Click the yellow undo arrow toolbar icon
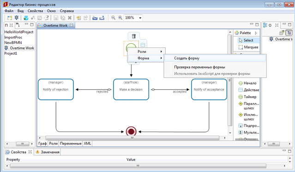The image size is (295, 172). (78, 18)
